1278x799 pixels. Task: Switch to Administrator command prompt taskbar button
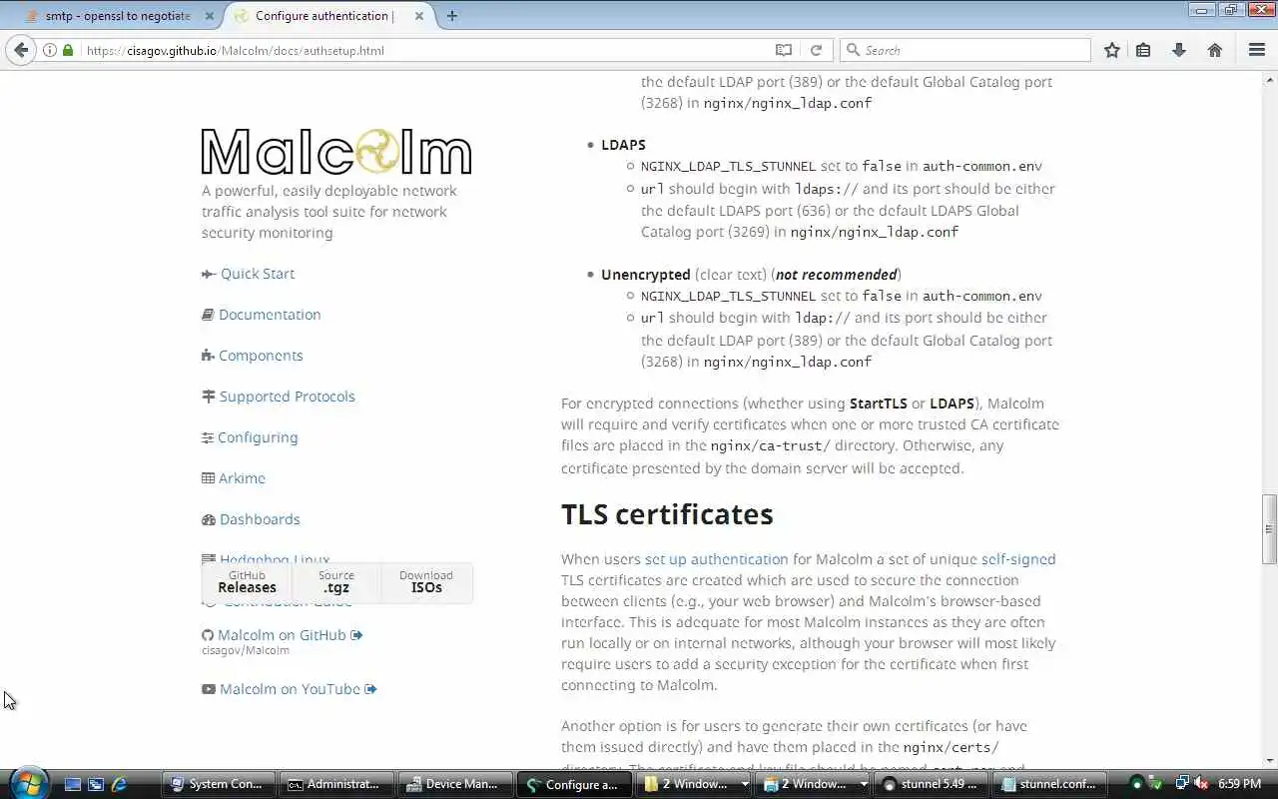[335, 784]
